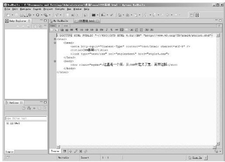Click the black console toolbar icon
225x162 pixels.
pos(93,15)
